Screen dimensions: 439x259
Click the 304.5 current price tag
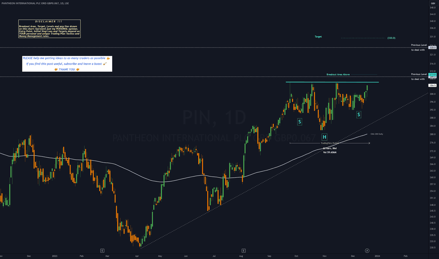click(x=432, y=85)
